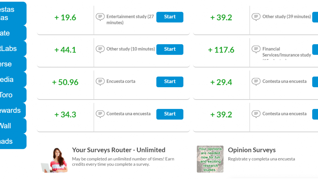Click the woman with laptop thumbnail
This screenshot has height=179, width=318.
(54, 160)
